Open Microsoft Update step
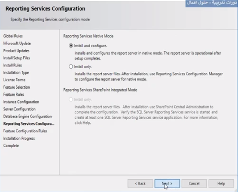 pos(17,43)
